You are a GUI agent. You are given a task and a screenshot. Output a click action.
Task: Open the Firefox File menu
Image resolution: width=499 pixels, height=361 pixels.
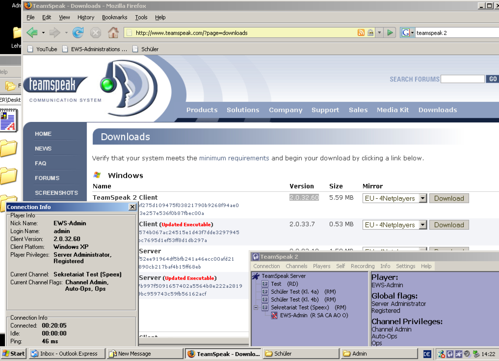[x=31, y=17]
